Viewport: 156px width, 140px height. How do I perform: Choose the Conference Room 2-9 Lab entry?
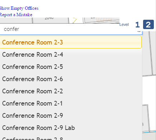pos(71,128)
